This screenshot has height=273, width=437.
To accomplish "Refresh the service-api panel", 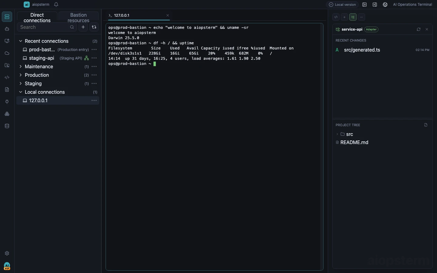I will tap(418, 29).
